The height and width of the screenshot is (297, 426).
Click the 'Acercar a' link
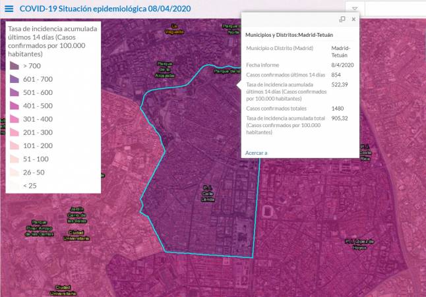(x=256, y=153)
